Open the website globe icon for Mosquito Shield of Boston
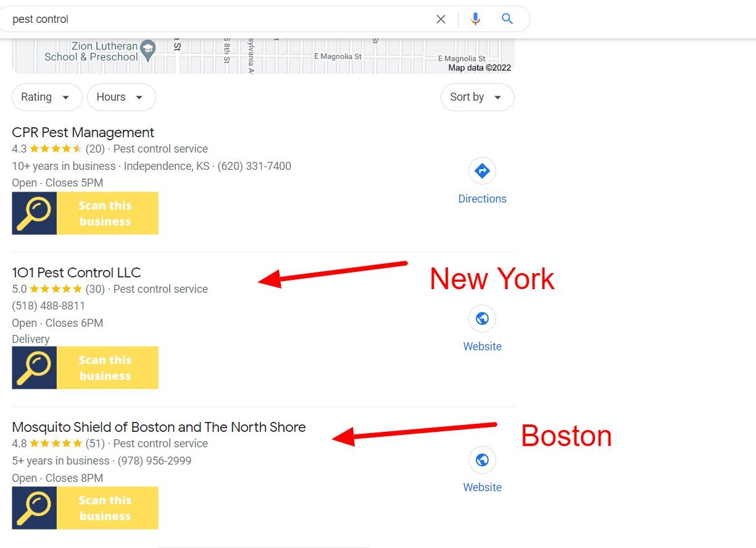This screenshot has height=548, width=756. 482,460
